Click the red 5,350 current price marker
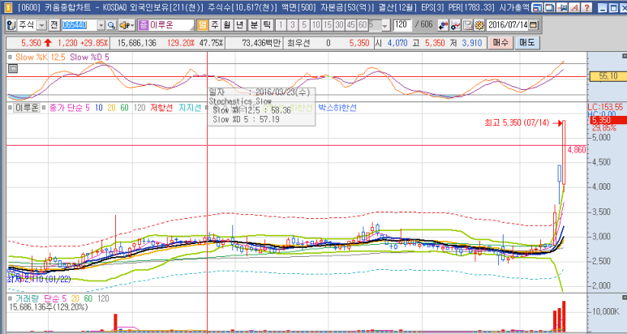 [x=608, y=120]
